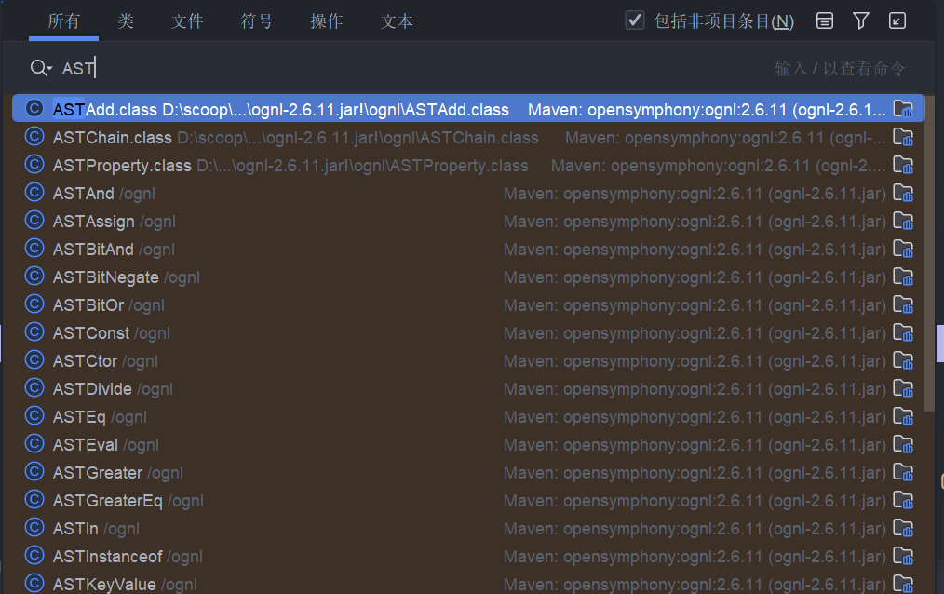Viewport: 944px width, 594px height.
Task: Click the preview panel icon
Action: 825,21
